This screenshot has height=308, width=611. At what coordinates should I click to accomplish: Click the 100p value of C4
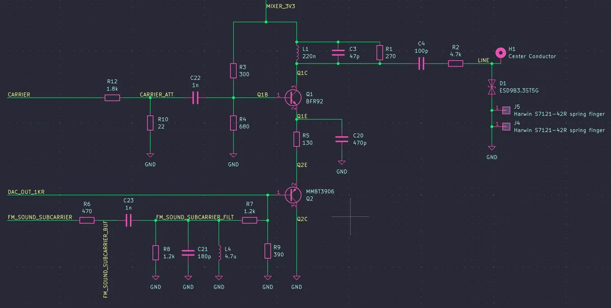coord(421,51)
